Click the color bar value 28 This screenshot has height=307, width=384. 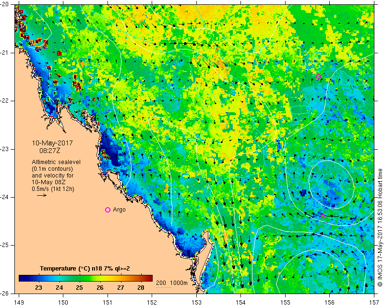click(141, 288)
